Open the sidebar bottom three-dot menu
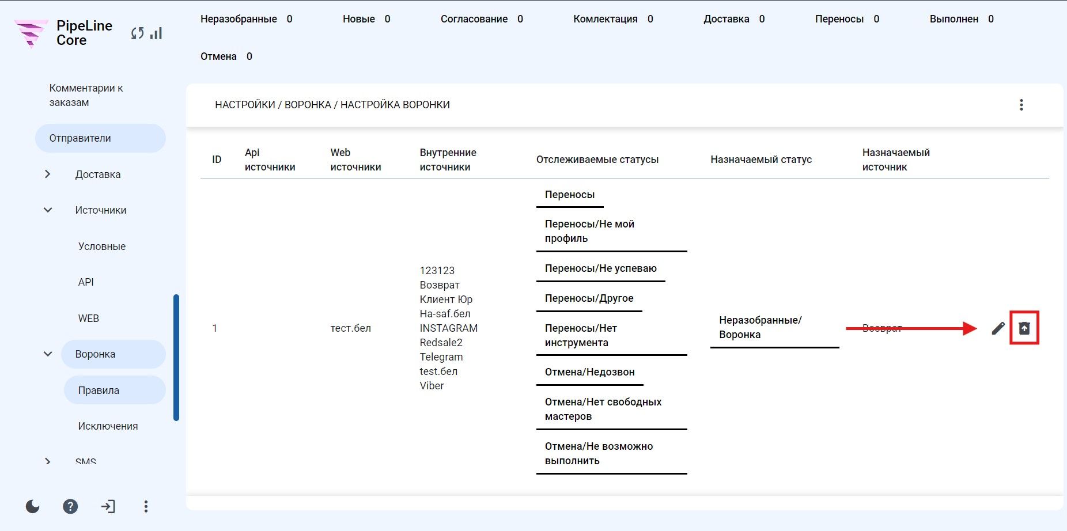 pyautogui.click(x=146, y=506)
